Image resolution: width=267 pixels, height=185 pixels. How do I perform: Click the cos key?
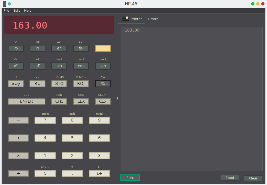click(x=81, y=66)
